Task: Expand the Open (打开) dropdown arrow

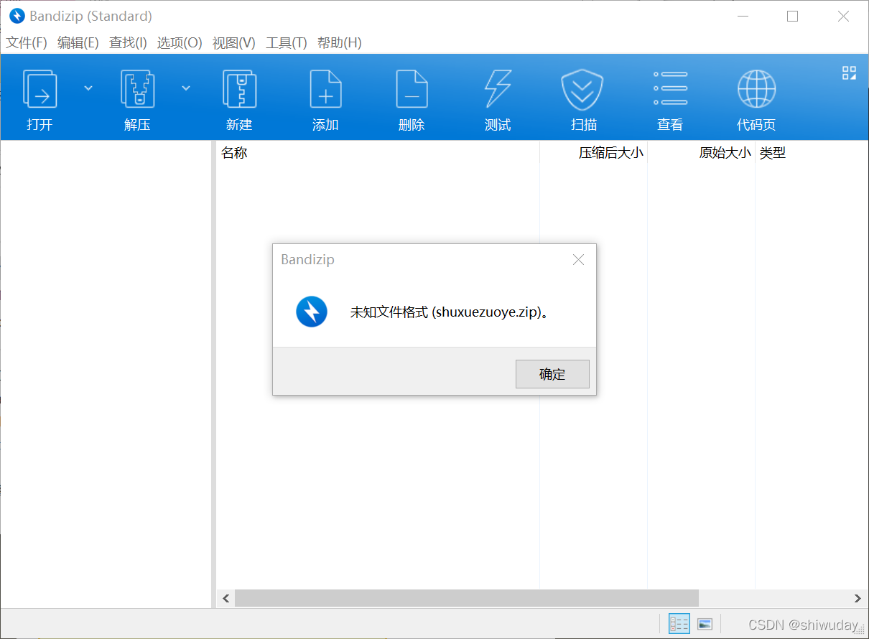Action: [x=88, y=88]
